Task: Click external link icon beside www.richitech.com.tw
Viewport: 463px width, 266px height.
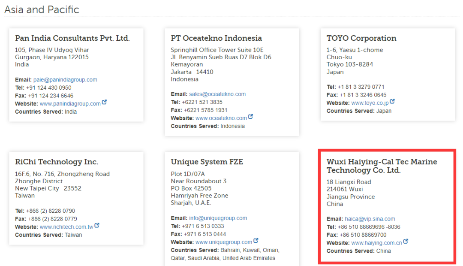Action: pyautogui.click(x=97, y=225)
